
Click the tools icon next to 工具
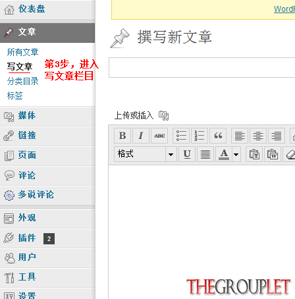pos(9,278)
